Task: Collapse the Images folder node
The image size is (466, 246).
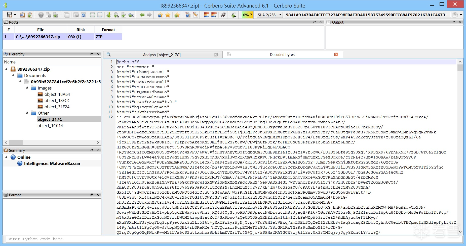Action: click(27, 88)
